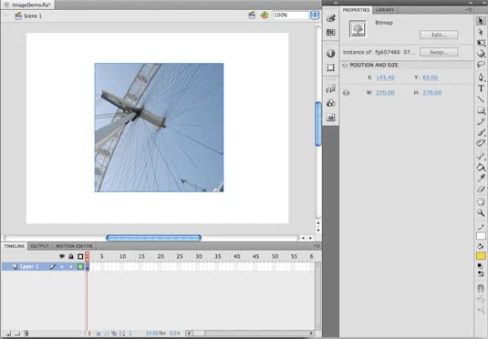Image resolution: width=488 pixels, height=339 pixels.
Task: Toggle show all layers as outlines
Action: [80, 256]
